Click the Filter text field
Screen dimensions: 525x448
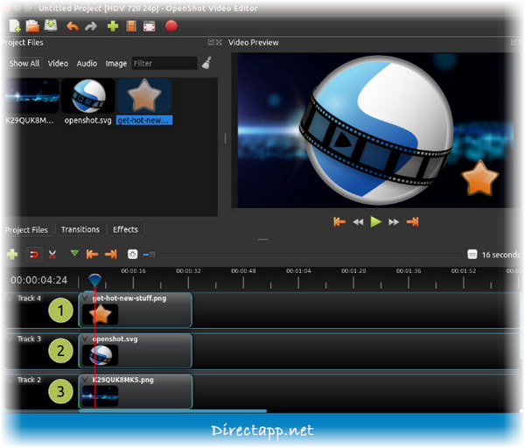coord(164,63)
